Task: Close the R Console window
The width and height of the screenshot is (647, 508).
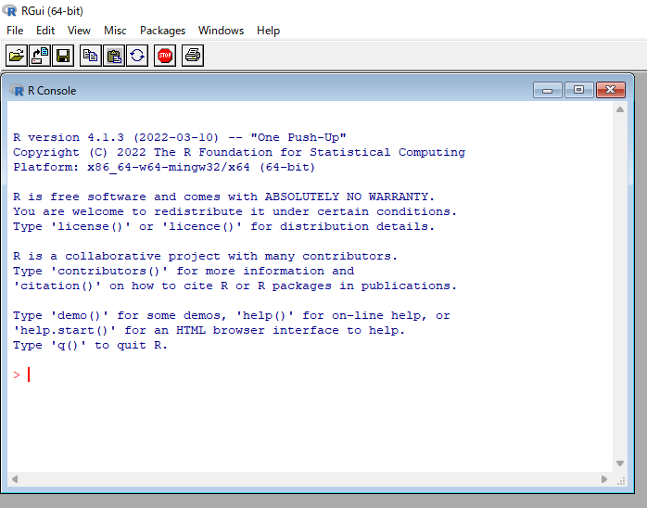Action: coord(610,90)
